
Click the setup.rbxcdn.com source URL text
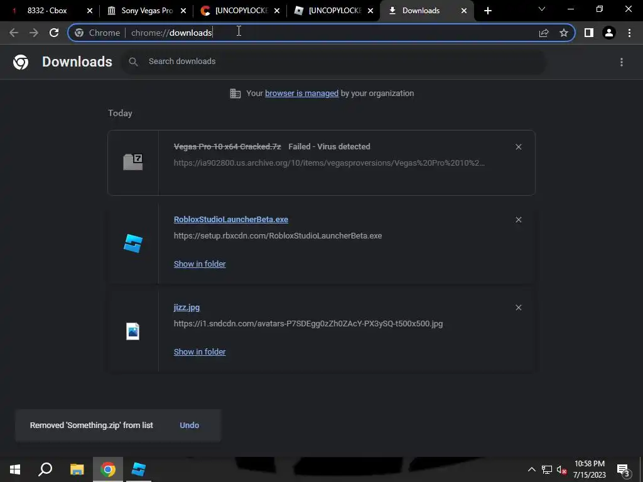(x=278, y=236)
